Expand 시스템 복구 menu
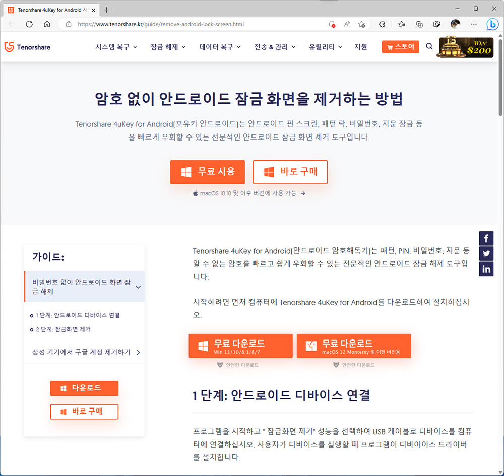 [116, 47]
